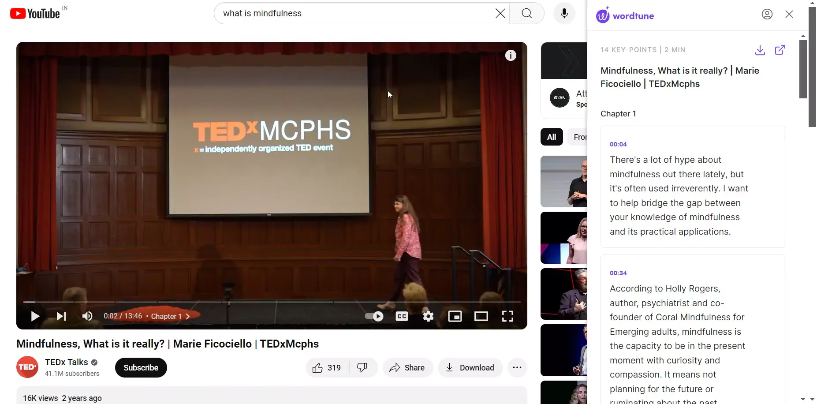Dislike the video
This screenshot has height=404, width=817.
coord(362,368)
